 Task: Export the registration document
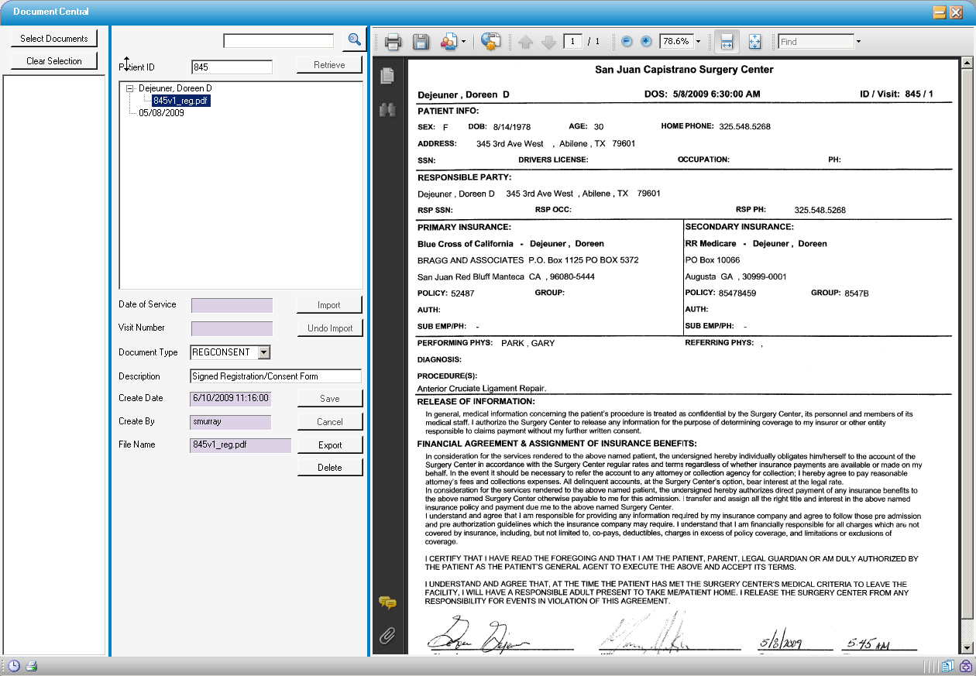pos(329,444)
